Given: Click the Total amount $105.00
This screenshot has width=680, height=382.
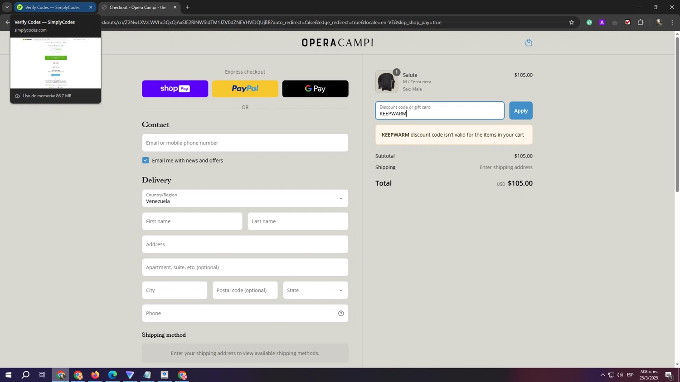Looking at the screenshot, I should click(520, 183).
